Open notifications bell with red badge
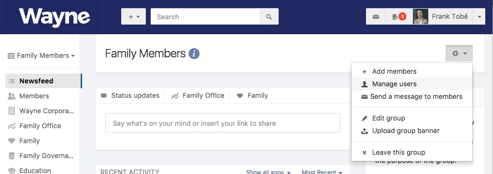 click(399, 17)
